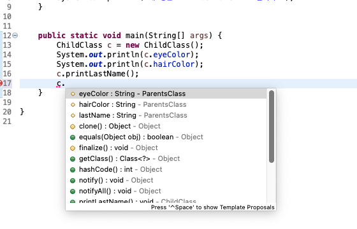
Task: Click the getClass() green method icon
Action: (x=73, y=159)
